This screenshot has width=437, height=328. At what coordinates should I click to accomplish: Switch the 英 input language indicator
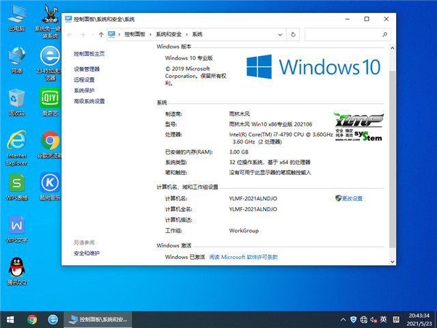click(383, 319)
